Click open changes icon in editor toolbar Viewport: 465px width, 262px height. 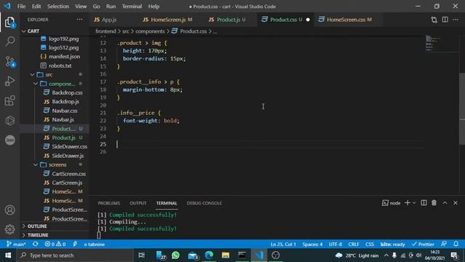434,20
